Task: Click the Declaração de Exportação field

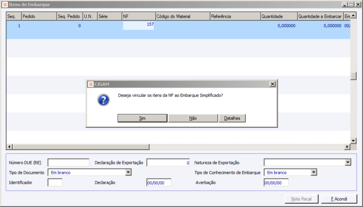Action: (x=168, y=163)
